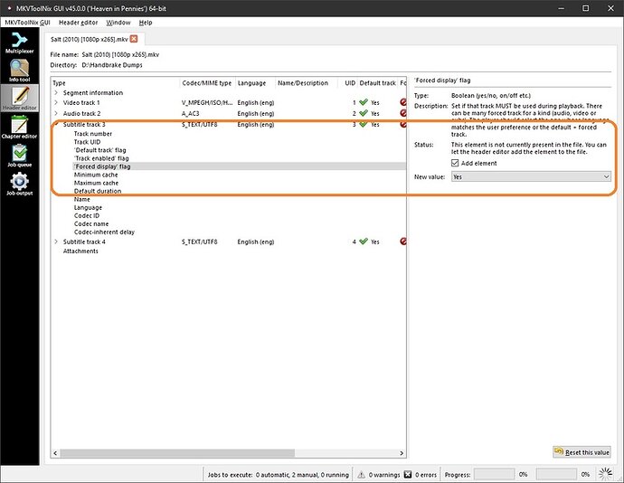This screenshot has width=624, height=483.
Task: Click Reset this value button
Action: pos(581,452)
